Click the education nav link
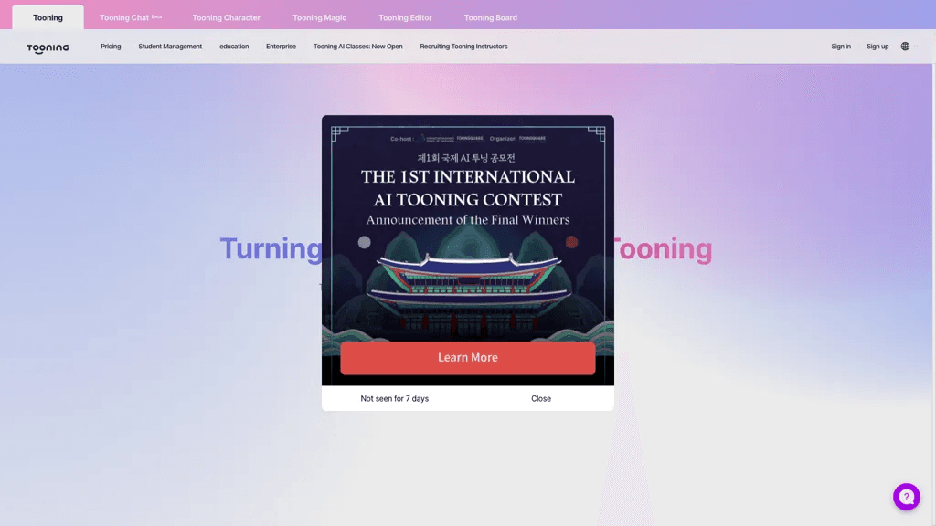936x526 pixels. click(x=234, y=47)
